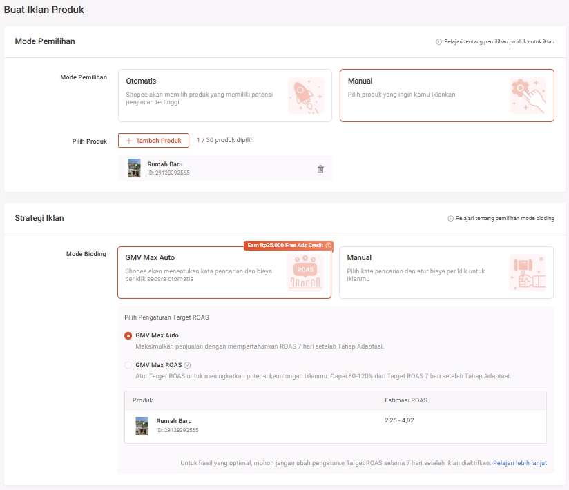This screenshot has height=490, width=569.
Task: Select the Manual bidding mode card
Action: pyautogui.click(x=446, y=273)
